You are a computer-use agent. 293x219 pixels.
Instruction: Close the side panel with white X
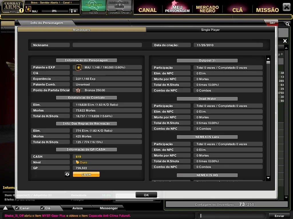tap(285, 41)
